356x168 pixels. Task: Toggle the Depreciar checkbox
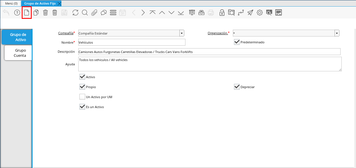pyautogui.click(x=237, y=87)
